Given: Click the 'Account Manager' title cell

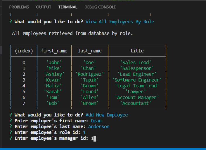Looking at the screenshot, I should pos(137,98).
